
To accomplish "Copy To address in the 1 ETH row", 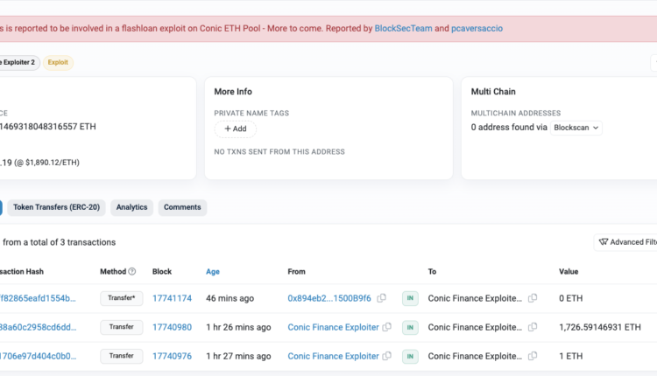I will pos(533,356).
